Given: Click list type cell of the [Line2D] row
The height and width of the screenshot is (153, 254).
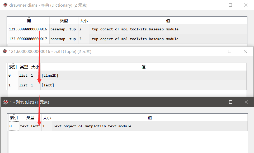Looking at the screenshot, I should point(24,75).
